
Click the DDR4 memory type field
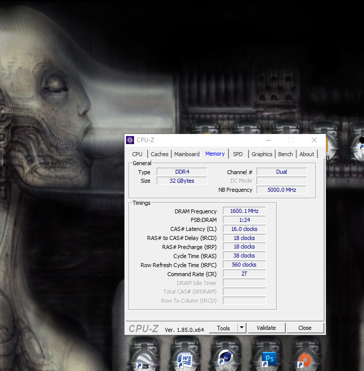[x=182, y=172]
